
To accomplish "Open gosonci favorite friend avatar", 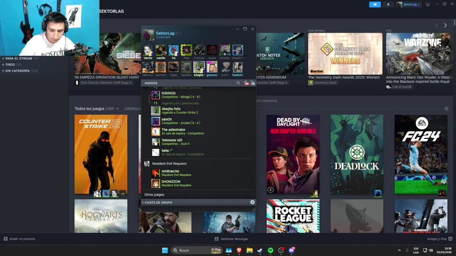I will [x=212, y=67].
